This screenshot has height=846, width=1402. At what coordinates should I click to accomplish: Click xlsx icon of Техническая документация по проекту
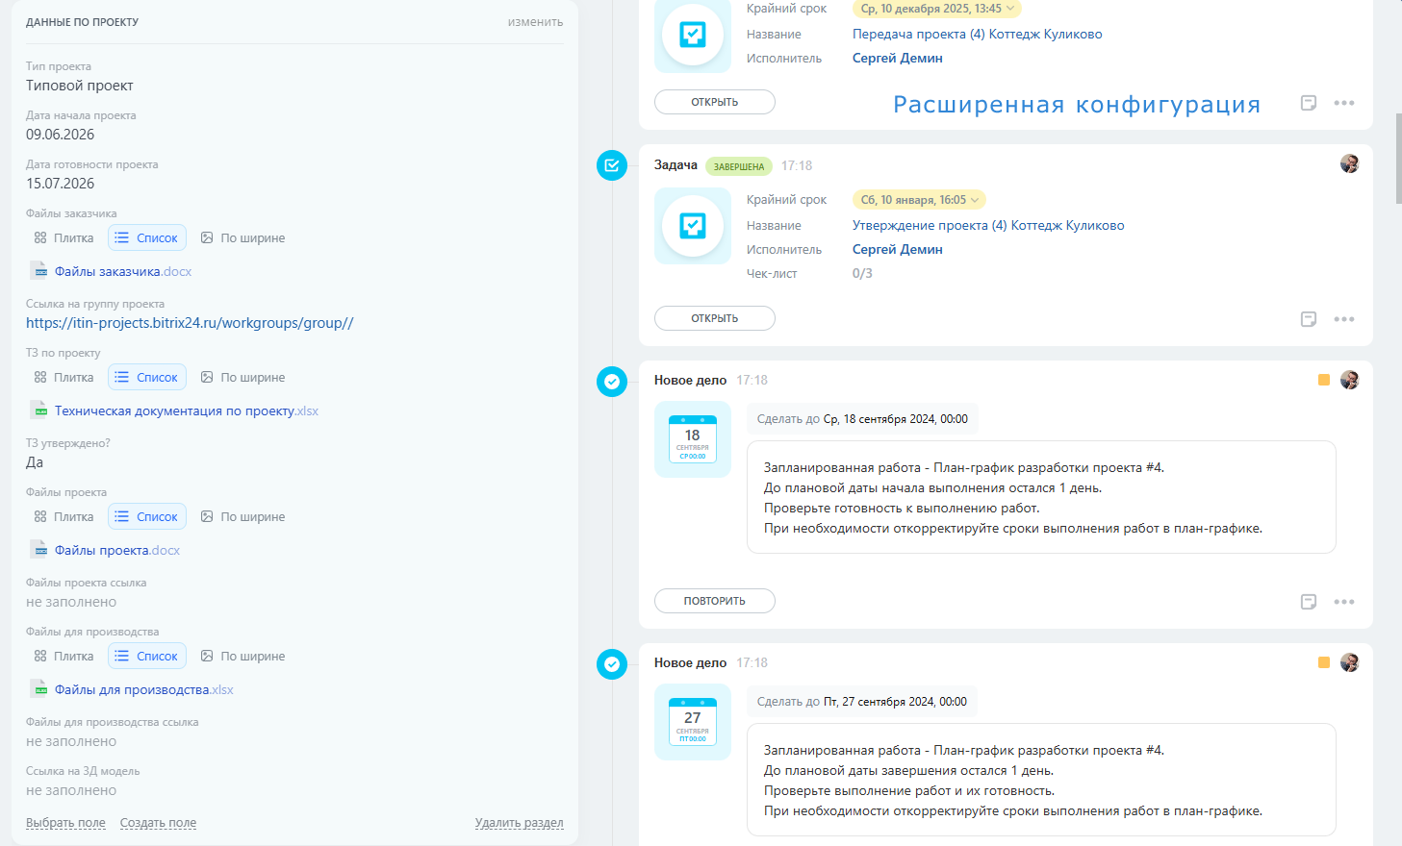click(x=38, y=411)
